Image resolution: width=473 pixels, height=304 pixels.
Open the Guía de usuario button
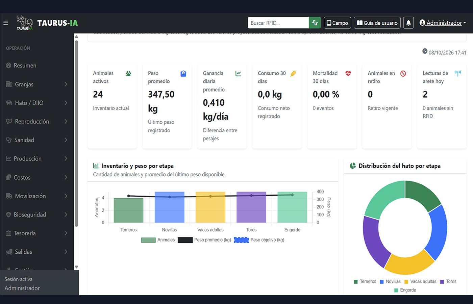point(377,23)
